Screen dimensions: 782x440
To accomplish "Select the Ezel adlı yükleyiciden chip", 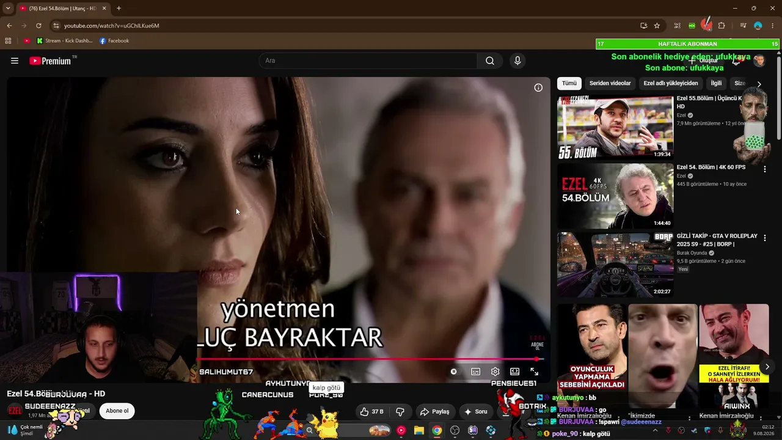I will [671, 83].
